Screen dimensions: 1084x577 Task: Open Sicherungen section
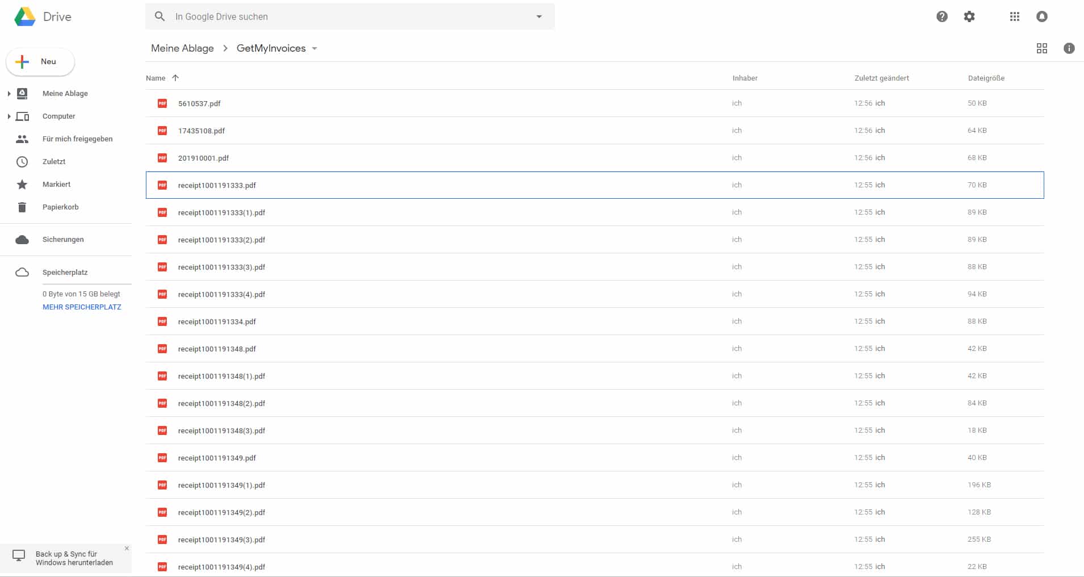[x=63, y=240]
